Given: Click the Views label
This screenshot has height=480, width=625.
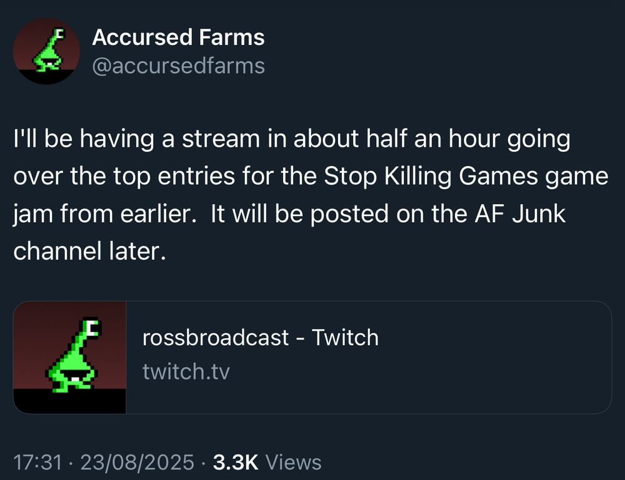Looking at the screenshot, I should coord(294,463).
